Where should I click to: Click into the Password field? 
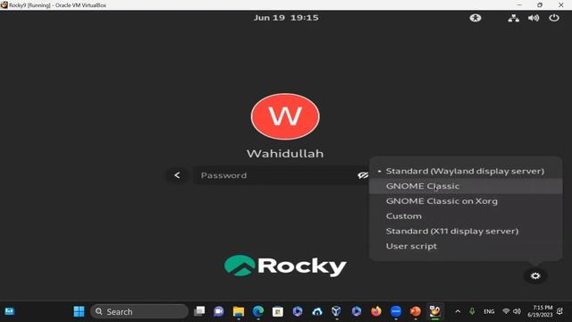click(281, 175)
